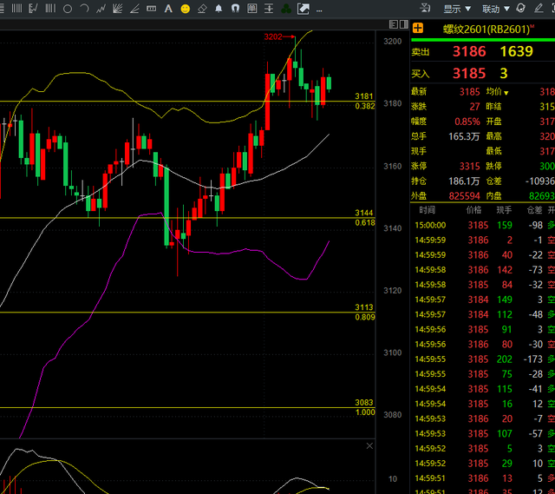555x494 pixels.
Task: Select the vertical lines with trend tool
Action: pyautogui.click(x=33, y=9)
